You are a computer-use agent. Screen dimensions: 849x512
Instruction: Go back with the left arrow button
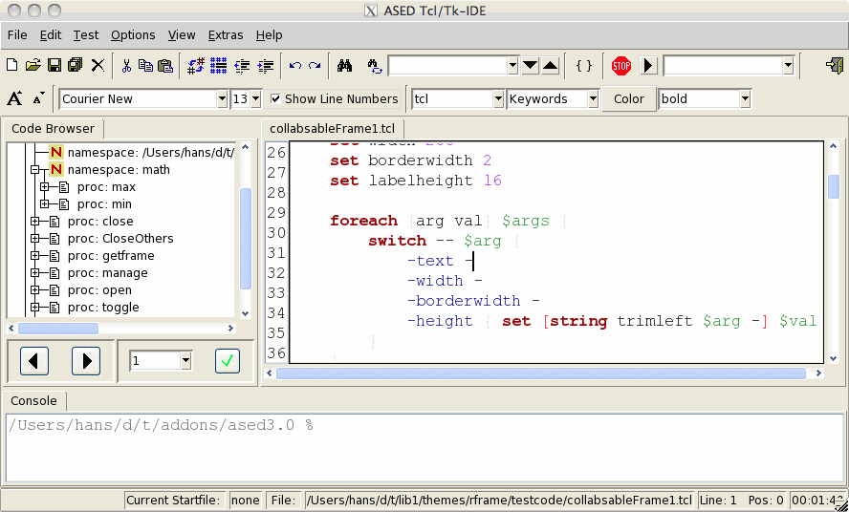(x=34, y=361)
